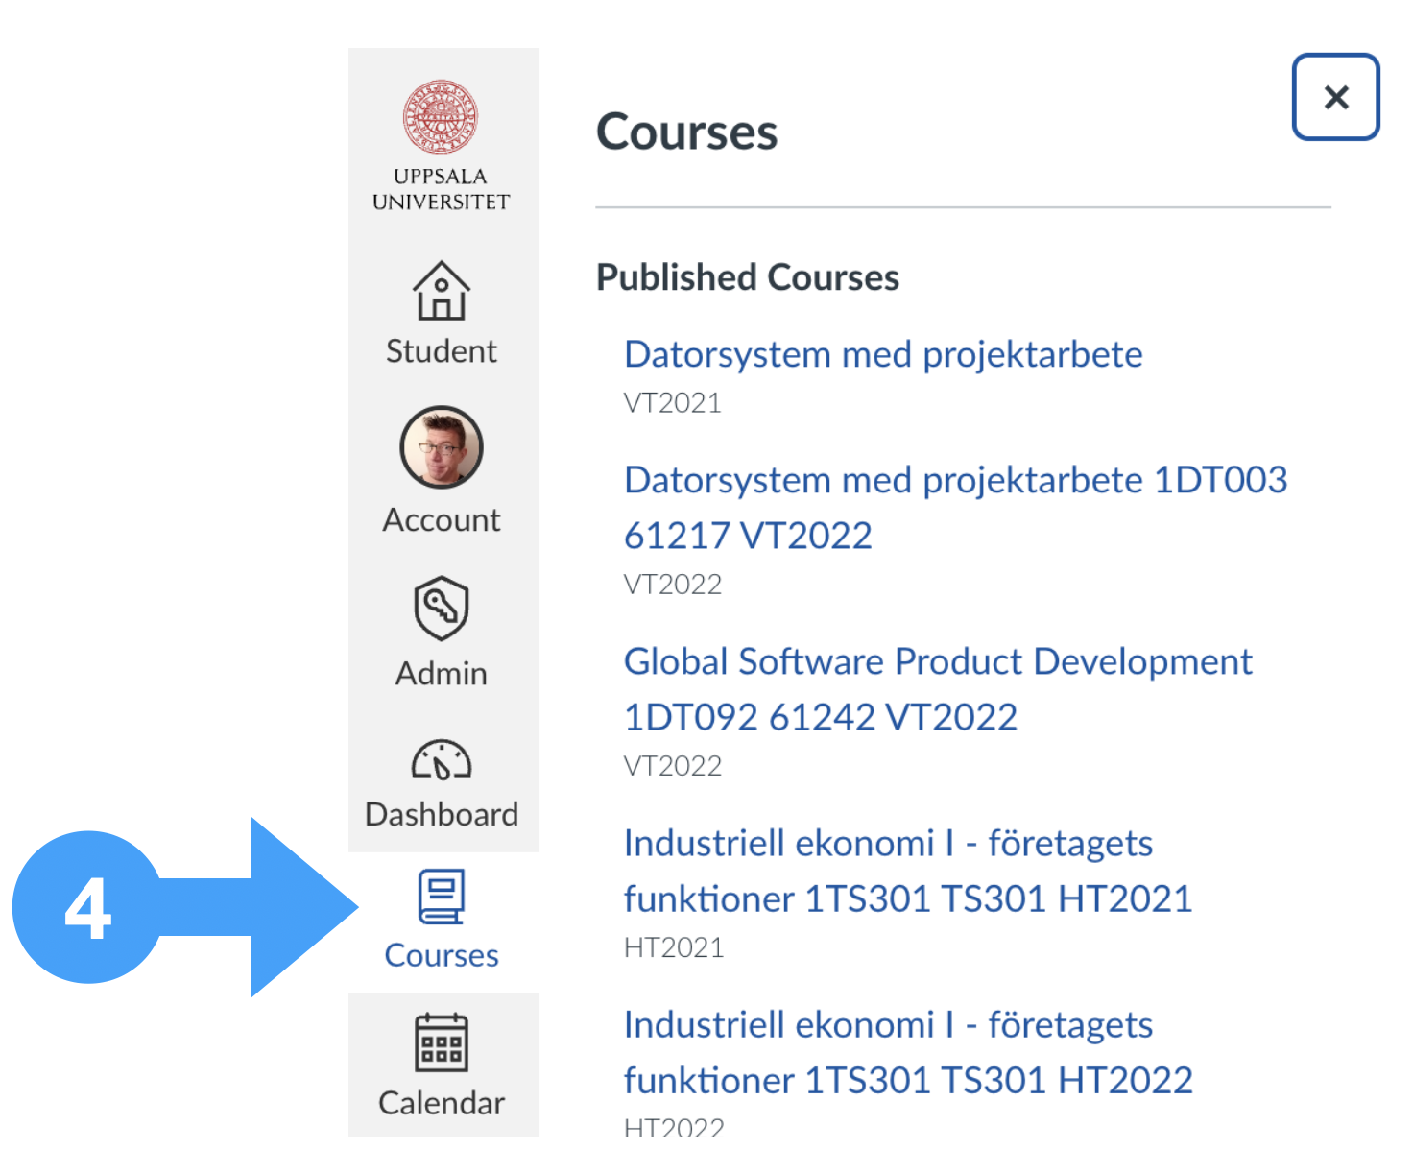Screen dimensions: 1413x1173
Task: Click the Account label in sidebar
Action: click(442, 520)
